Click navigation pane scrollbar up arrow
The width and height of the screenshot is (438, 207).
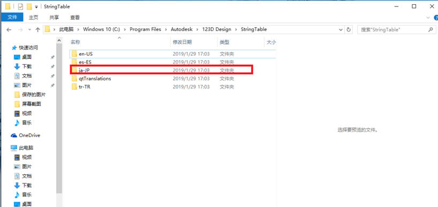(59, 41)
